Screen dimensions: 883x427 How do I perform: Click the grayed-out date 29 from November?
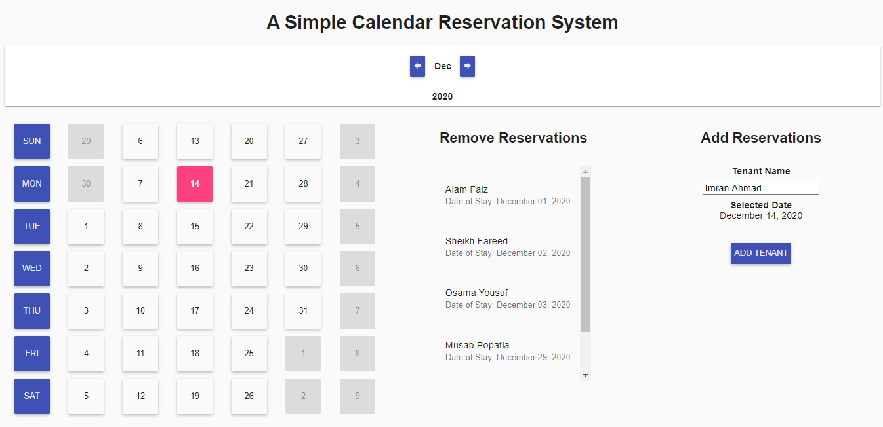click(85, 141)
